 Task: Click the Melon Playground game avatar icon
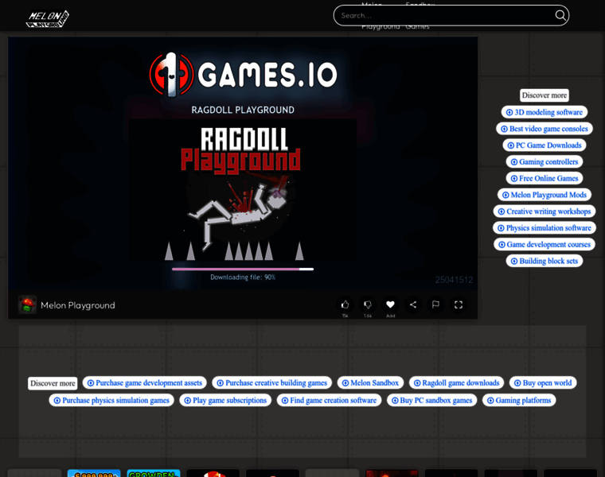click(x=27, y=304)
